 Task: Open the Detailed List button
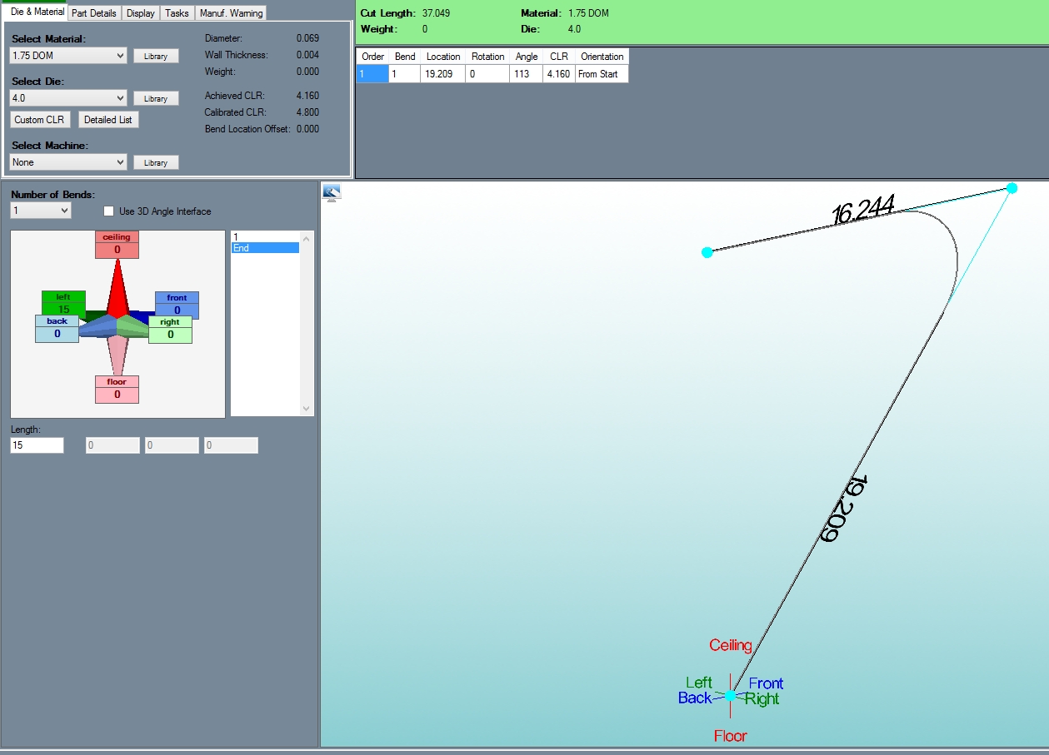tap(108, 120)
